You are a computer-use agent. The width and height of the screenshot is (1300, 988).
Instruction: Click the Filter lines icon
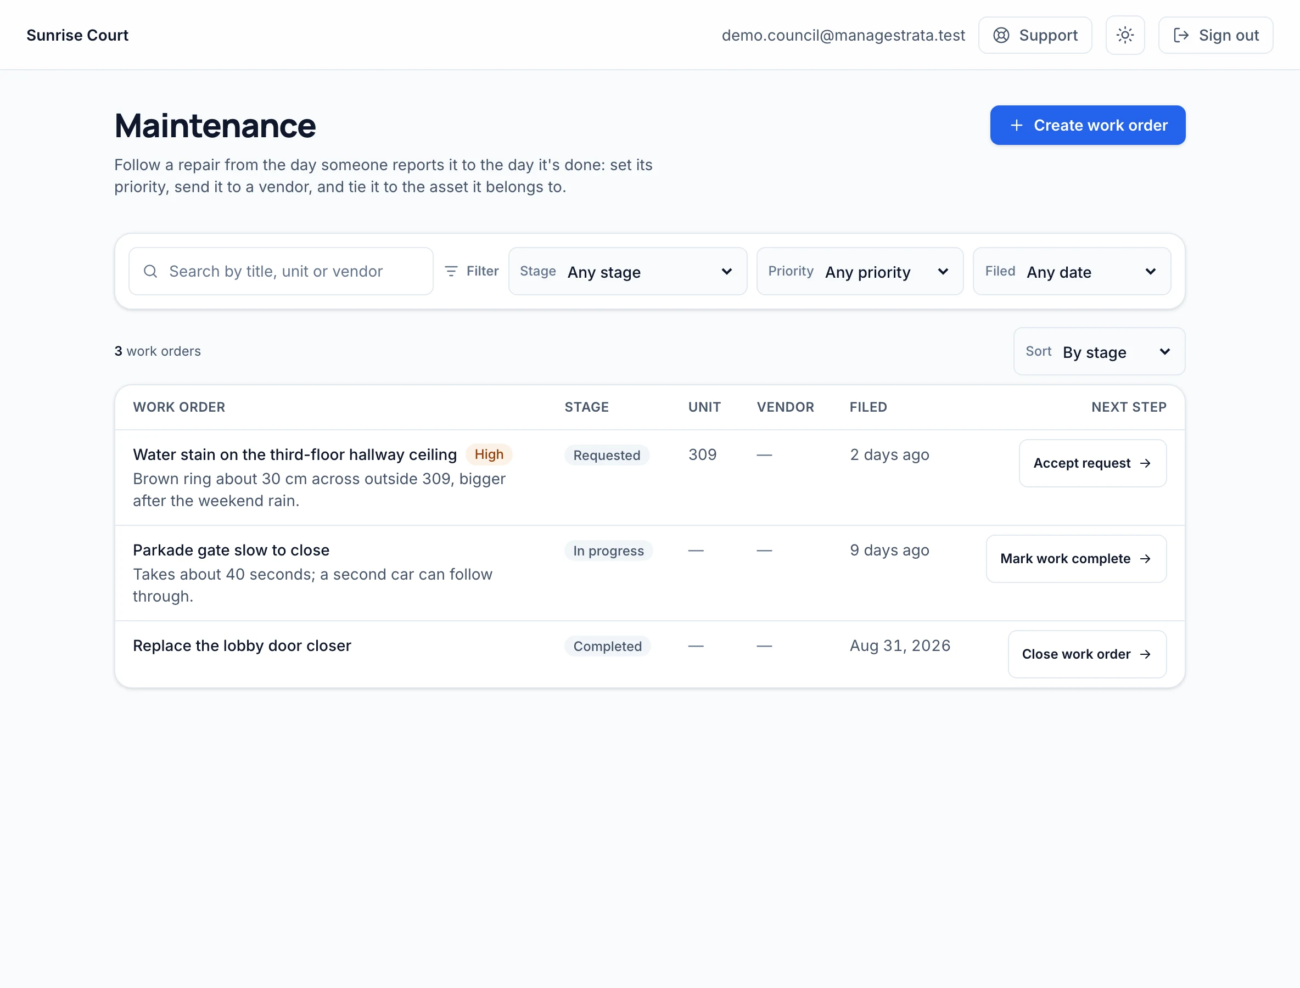451,271
